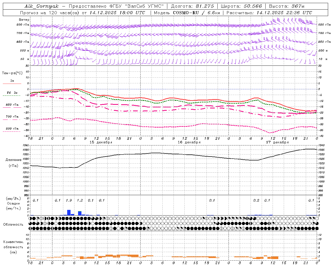Click the '16 декабря' date label
This screenshot has height=265, width=332.
189,142
